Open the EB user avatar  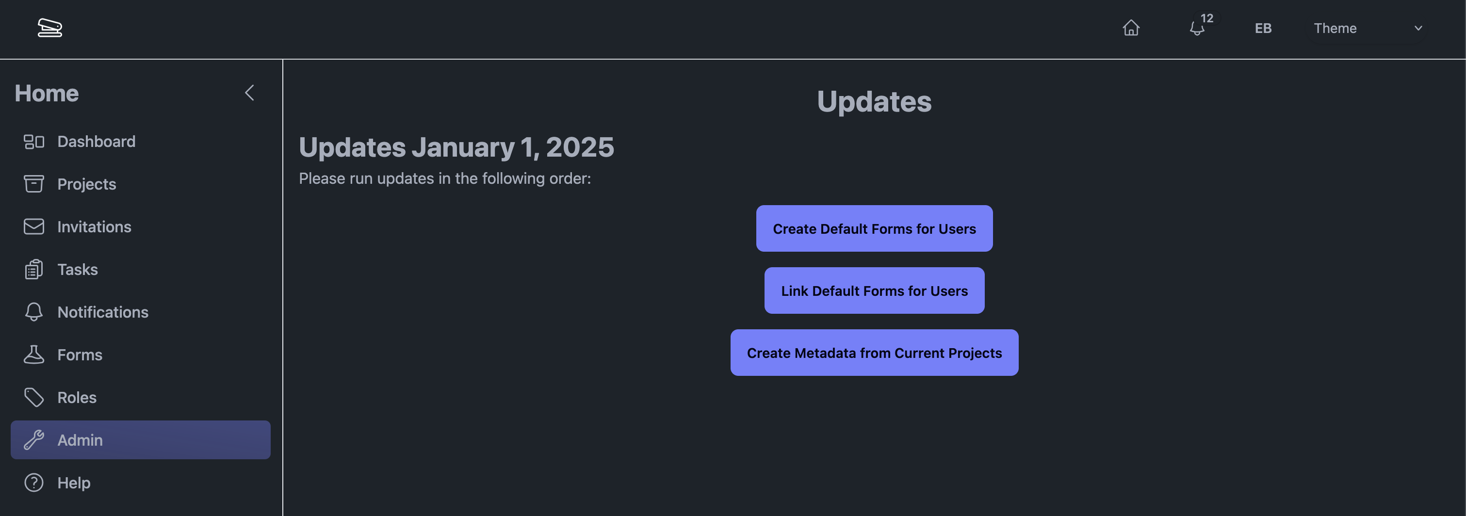(x=1263, y=28)
